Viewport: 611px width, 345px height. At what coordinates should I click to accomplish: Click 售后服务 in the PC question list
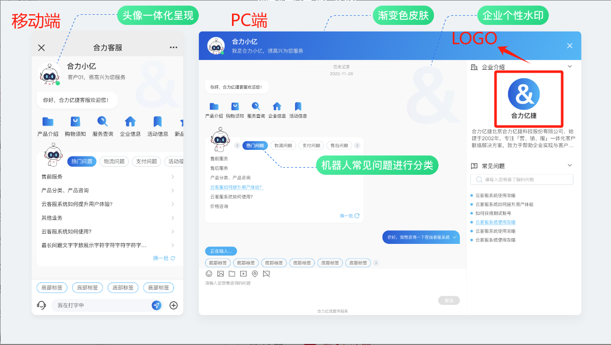219,168
